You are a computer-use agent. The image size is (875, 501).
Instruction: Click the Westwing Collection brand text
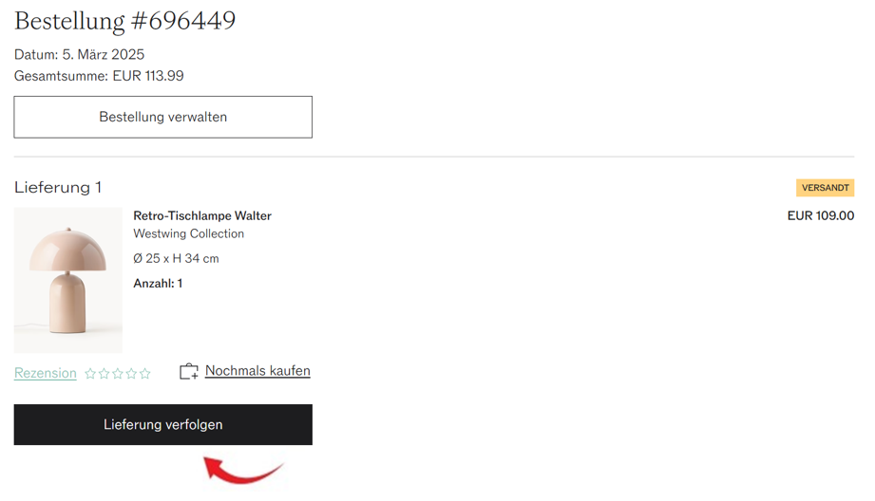189,233
